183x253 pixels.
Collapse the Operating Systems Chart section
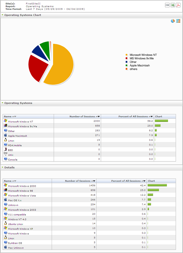pyautogui.click(x=2, y=15)
